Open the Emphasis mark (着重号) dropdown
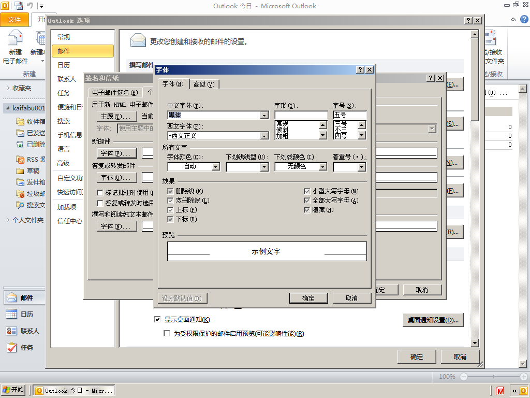This screenshot has height=398, width=530. tap(362, 167)
